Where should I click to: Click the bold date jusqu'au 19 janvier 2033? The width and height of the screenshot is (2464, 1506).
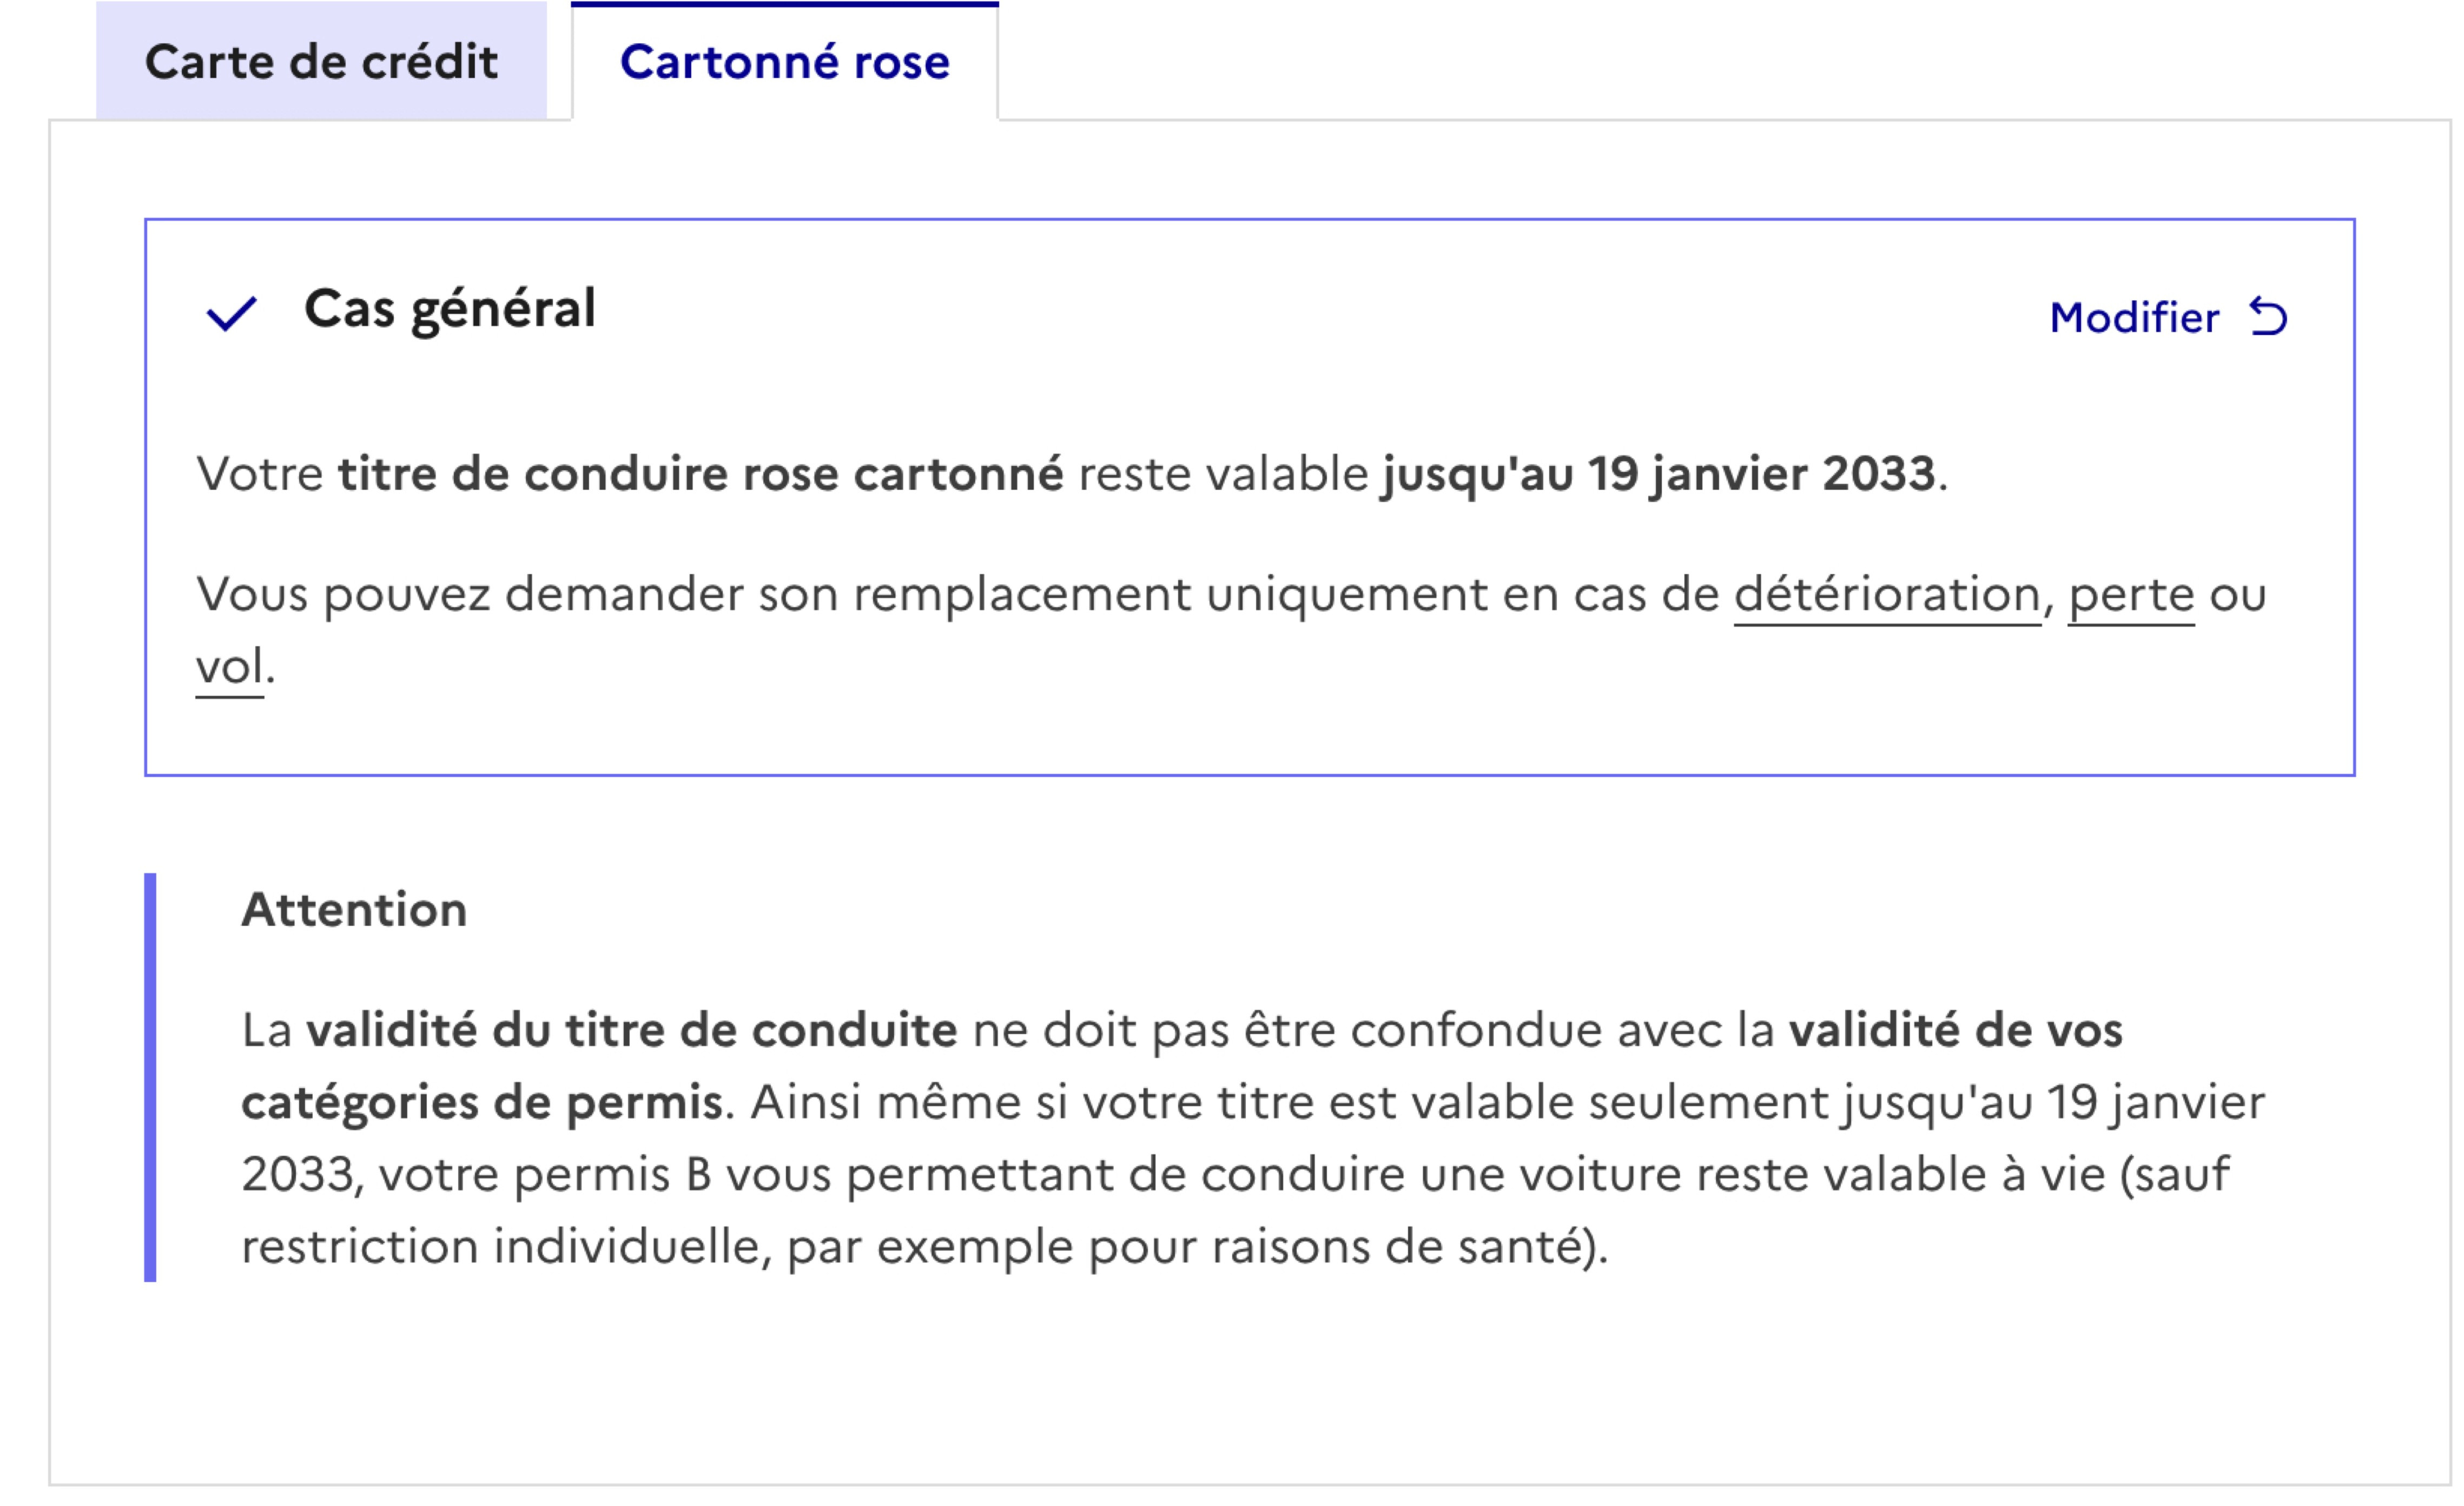(x=1659, y=475)
